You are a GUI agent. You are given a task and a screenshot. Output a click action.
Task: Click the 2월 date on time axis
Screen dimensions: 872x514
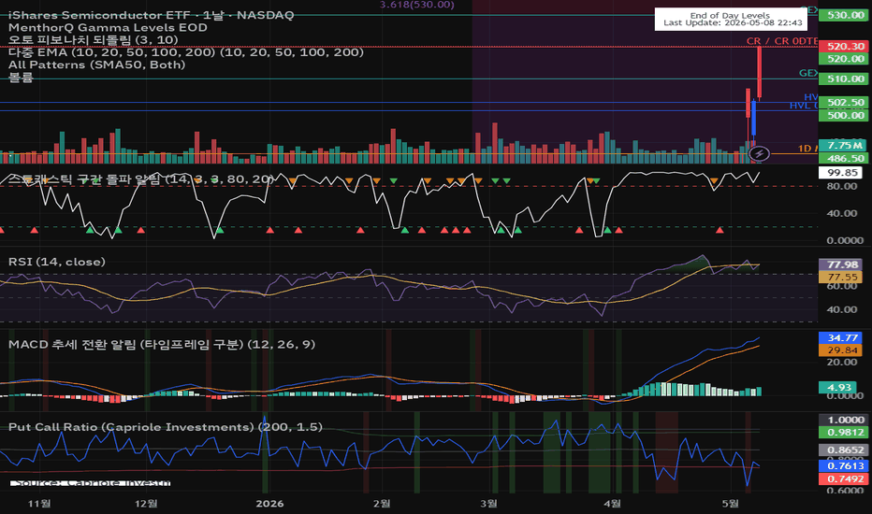(x=382, y=504)
